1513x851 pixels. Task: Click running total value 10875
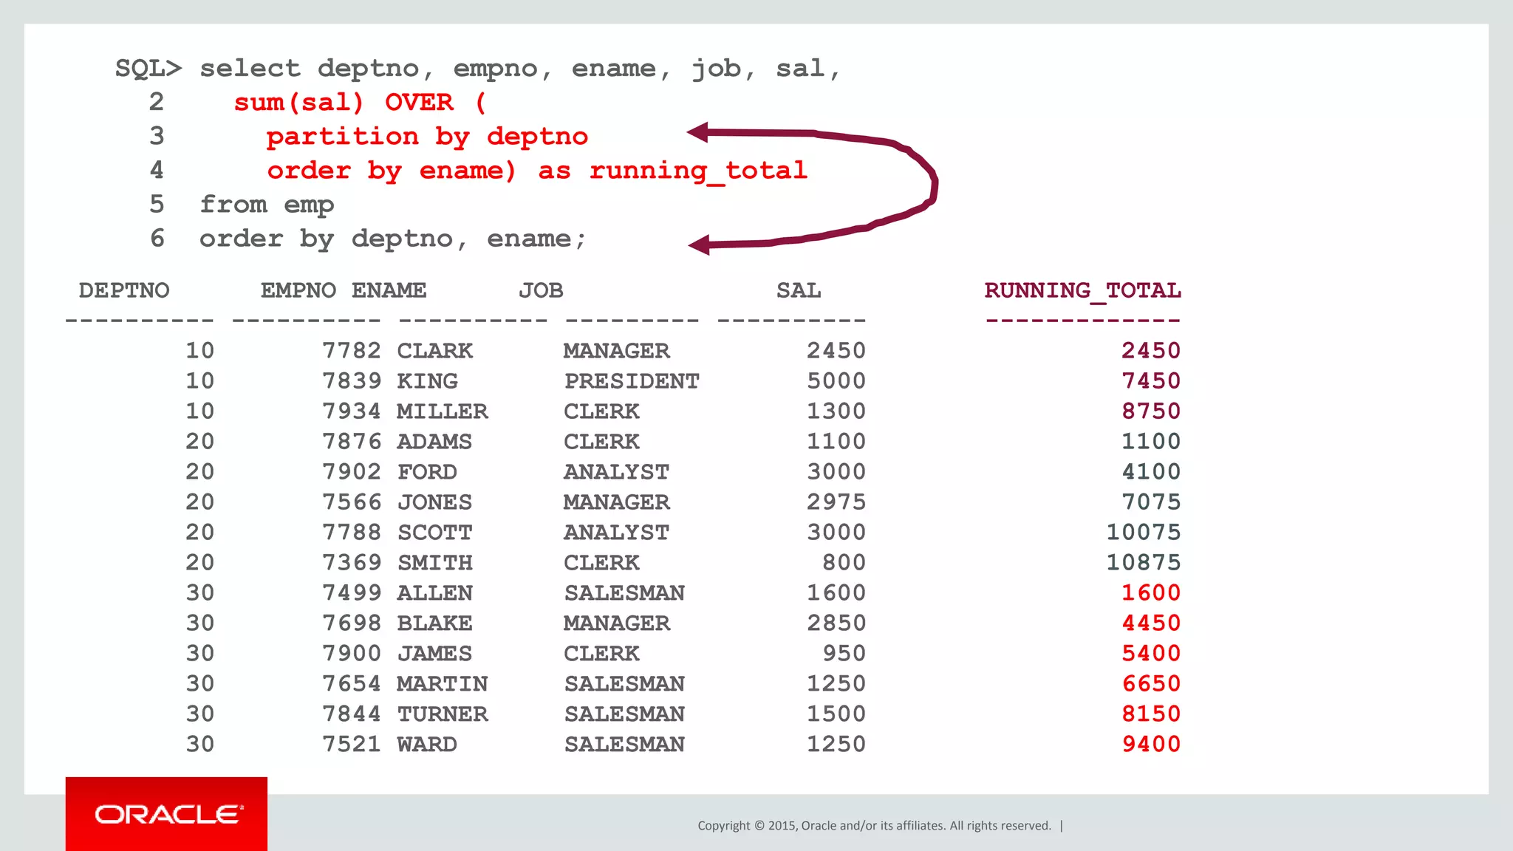tap(1143, 563)
